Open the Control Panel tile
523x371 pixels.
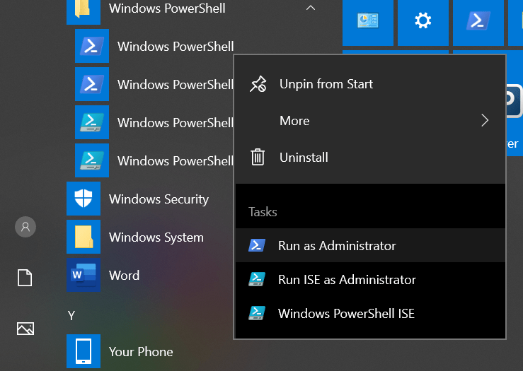click(368, 21)
